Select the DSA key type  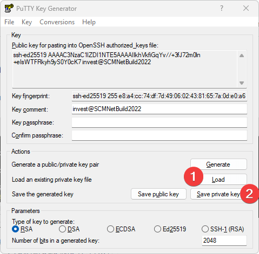[69, 229]
